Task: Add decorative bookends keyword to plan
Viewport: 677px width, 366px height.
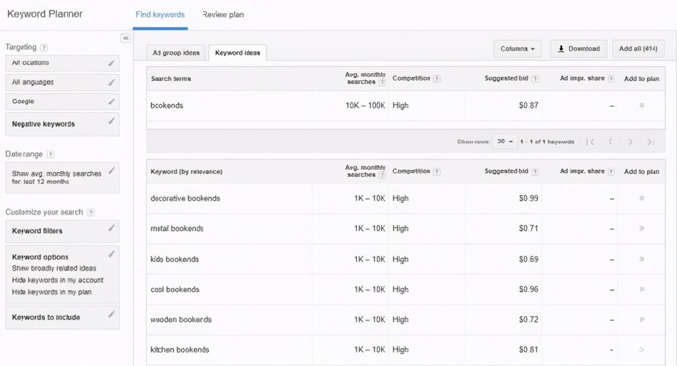Action: pos(642,199)
